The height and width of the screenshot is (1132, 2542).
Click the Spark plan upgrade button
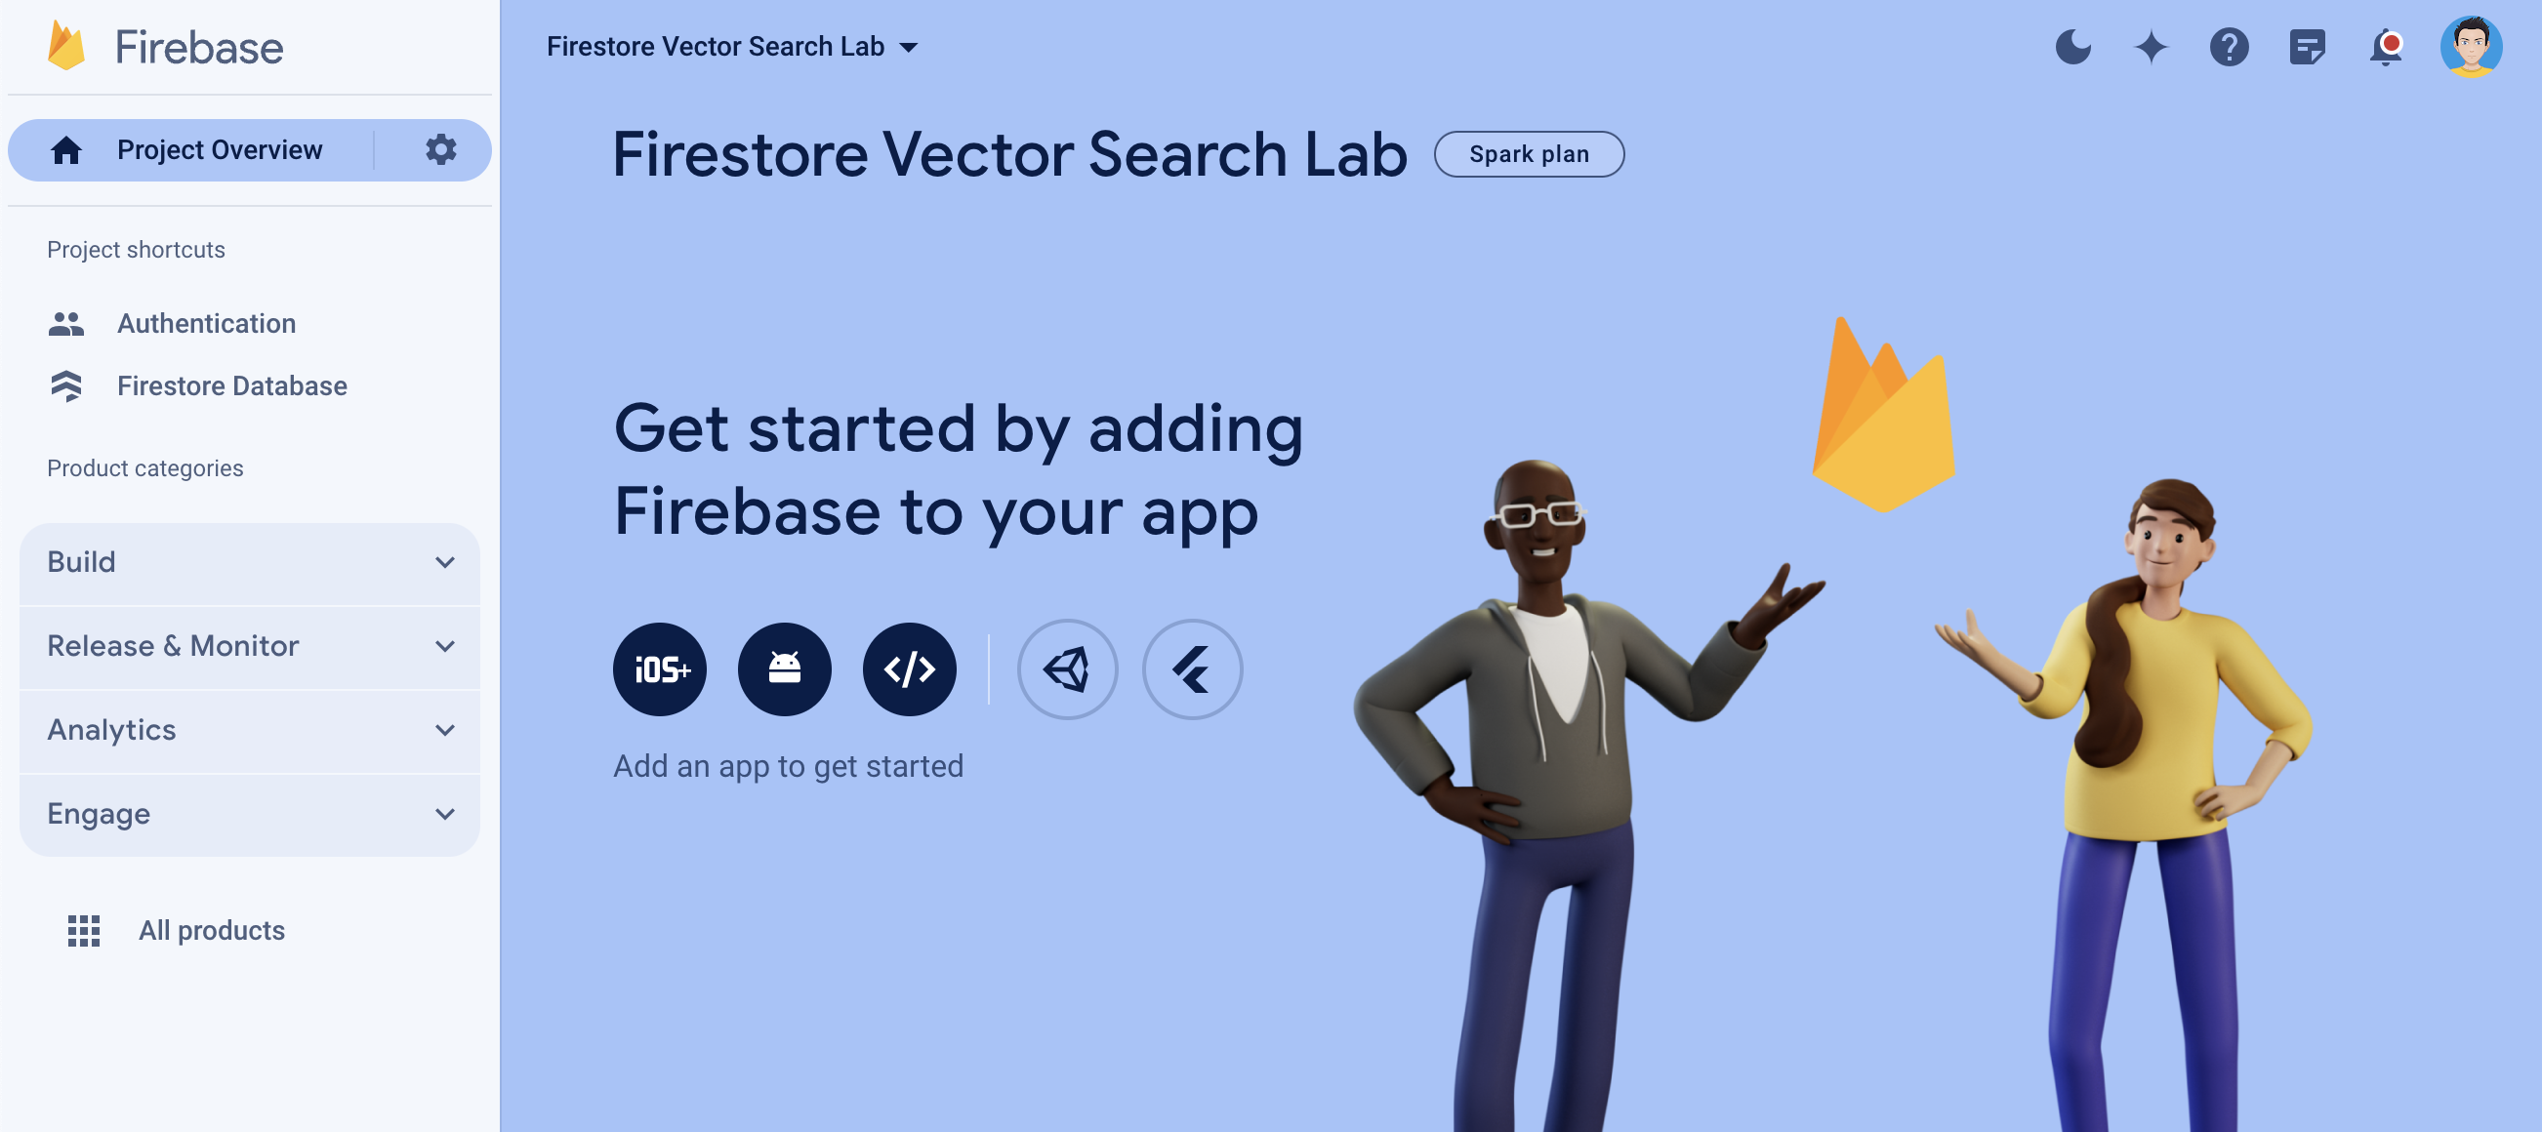[1529, 152]
